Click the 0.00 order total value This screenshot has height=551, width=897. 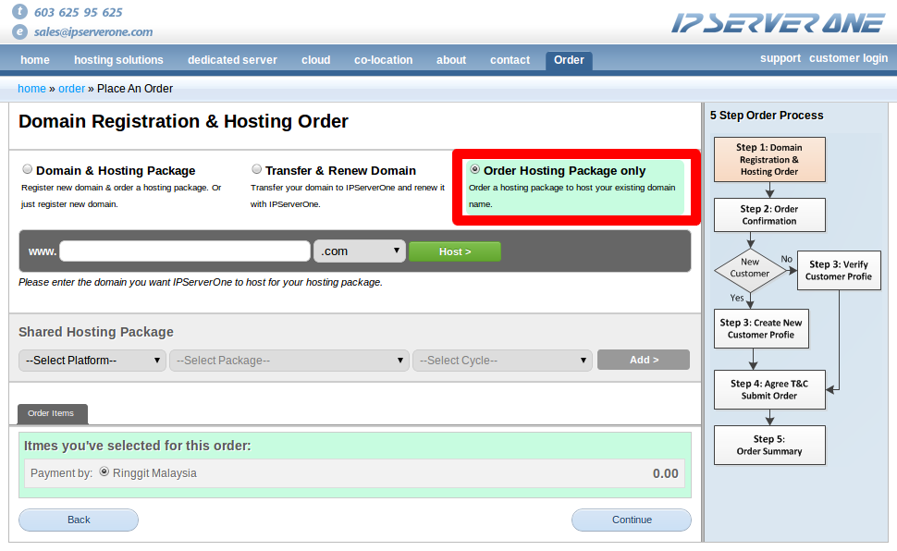(665, 473)
